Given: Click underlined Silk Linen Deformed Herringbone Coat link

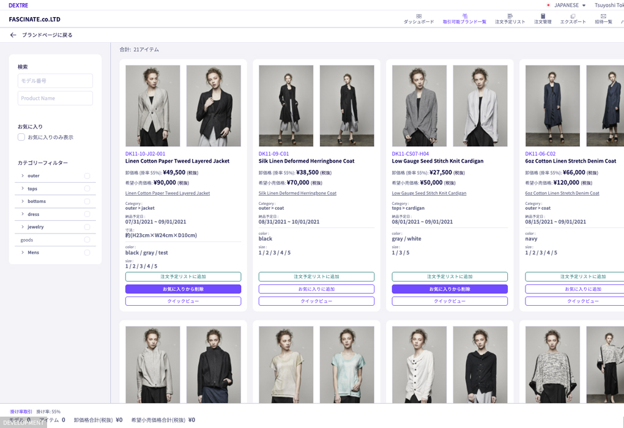Looking at the screenshot, I should pos(298,193).
